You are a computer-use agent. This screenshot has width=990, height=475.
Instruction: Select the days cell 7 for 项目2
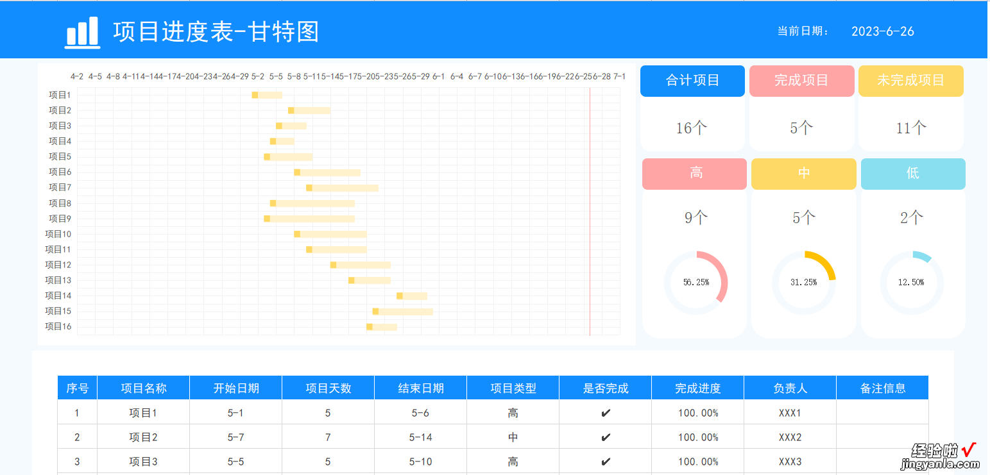coord(329,437)
